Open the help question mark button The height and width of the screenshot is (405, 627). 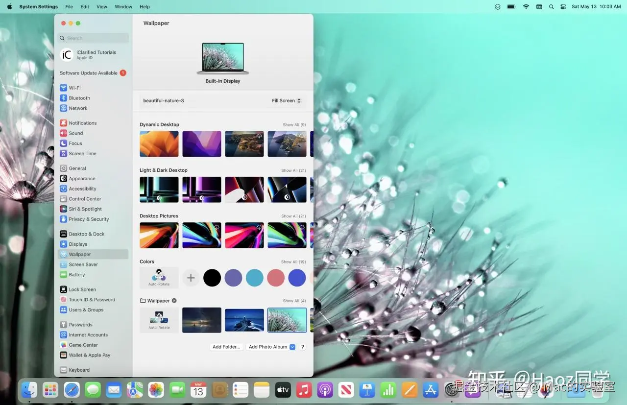303,347
